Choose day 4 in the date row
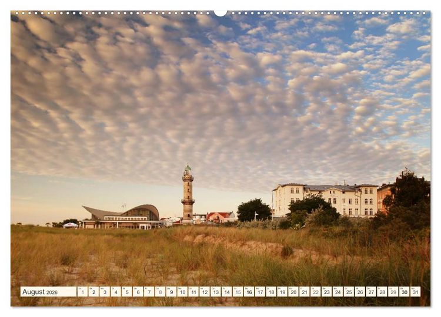 [x=116, y=291]
